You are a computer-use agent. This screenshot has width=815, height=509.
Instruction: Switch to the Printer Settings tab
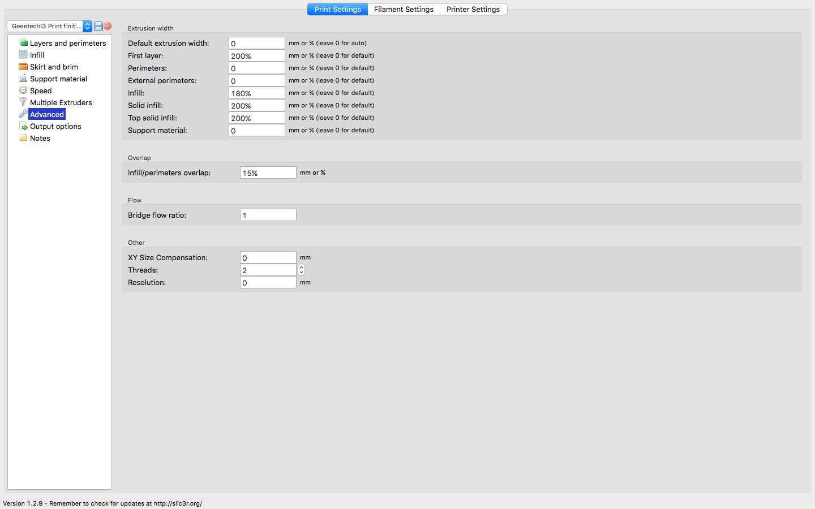tap(473, 10)
